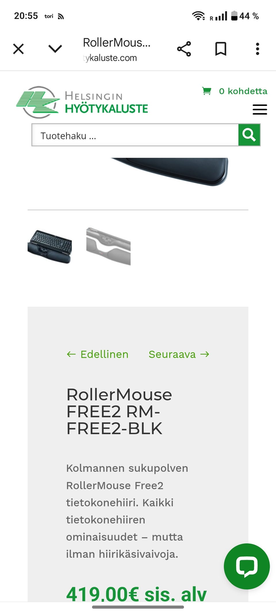Viewport: 276px width, 614px height.
Task: Tap the Wi-Fi status bar icon
Action: (x=198, y=16)
